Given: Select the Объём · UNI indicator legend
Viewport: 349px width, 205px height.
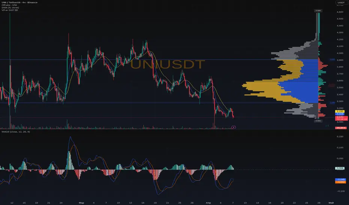Looking at the screenshot, I should (x=9, y=5).
